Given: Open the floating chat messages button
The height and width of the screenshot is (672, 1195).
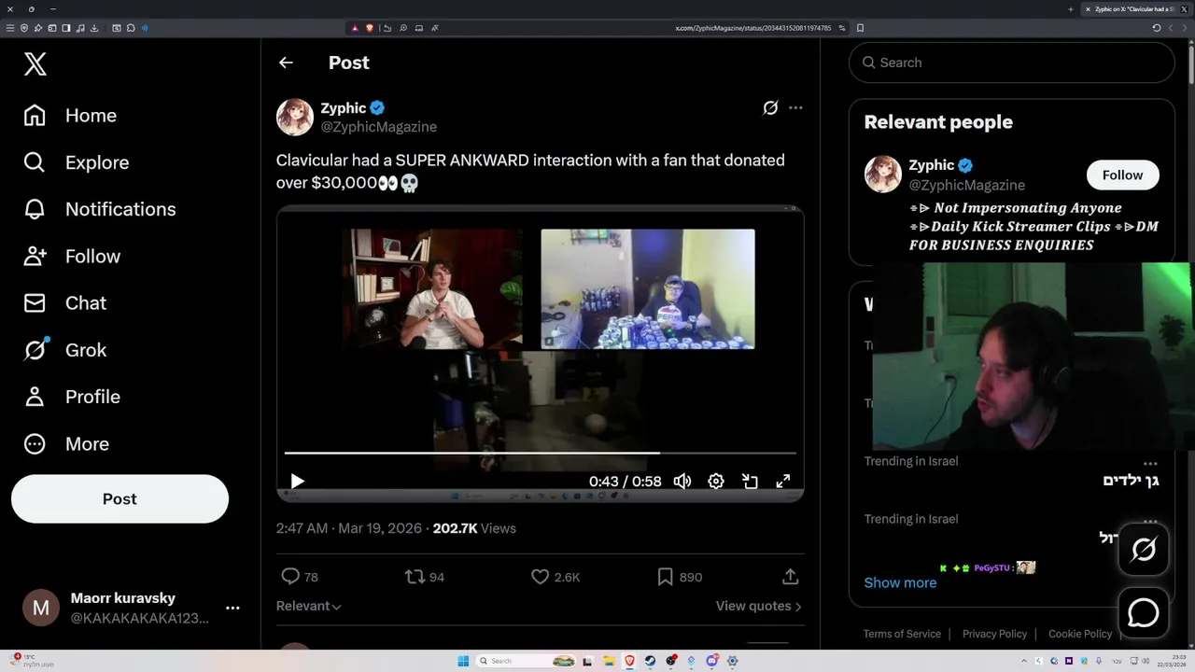Looking at the screenshot, I should 1144,612.
